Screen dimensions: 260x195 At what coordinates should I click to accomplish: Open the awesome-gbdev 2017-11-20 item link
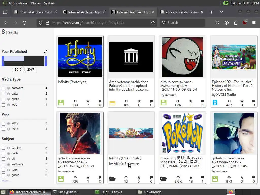coord(178,86)
